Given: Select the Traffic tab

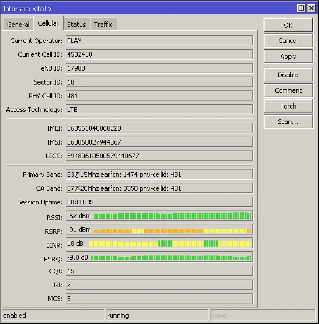Looking at the screenshot, I should click(x=103, y=24).
